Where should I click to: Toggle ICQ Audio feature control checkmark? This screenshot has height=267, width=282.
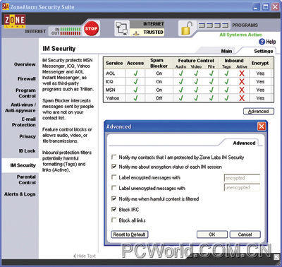pyautogui.click(x=180, y=82)
